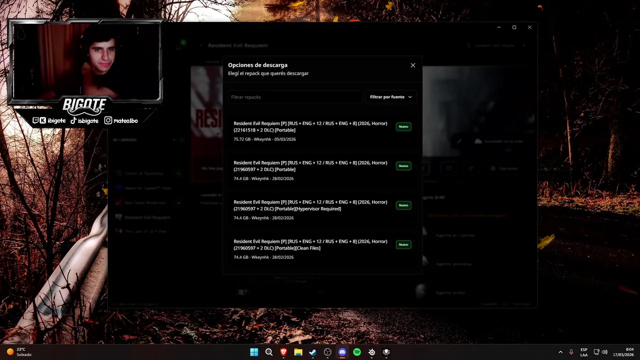Pick the Clean Files repack option
Image resolution: width=640 pixels, height=360 pixels.
click(x=322, y=249)
